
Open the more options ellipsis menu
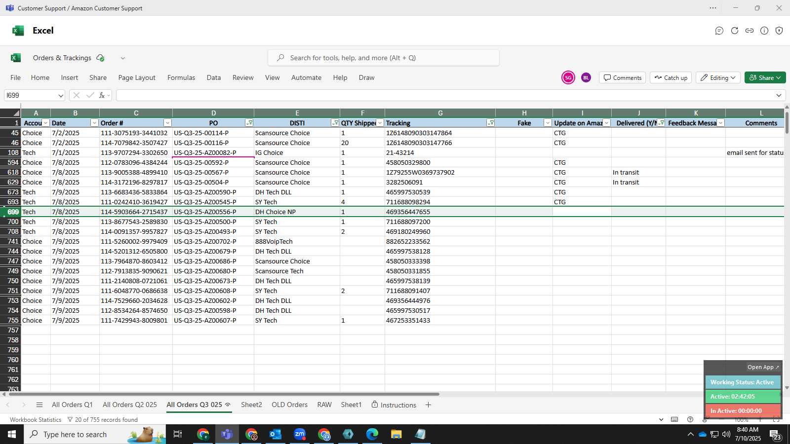[713, 8]
